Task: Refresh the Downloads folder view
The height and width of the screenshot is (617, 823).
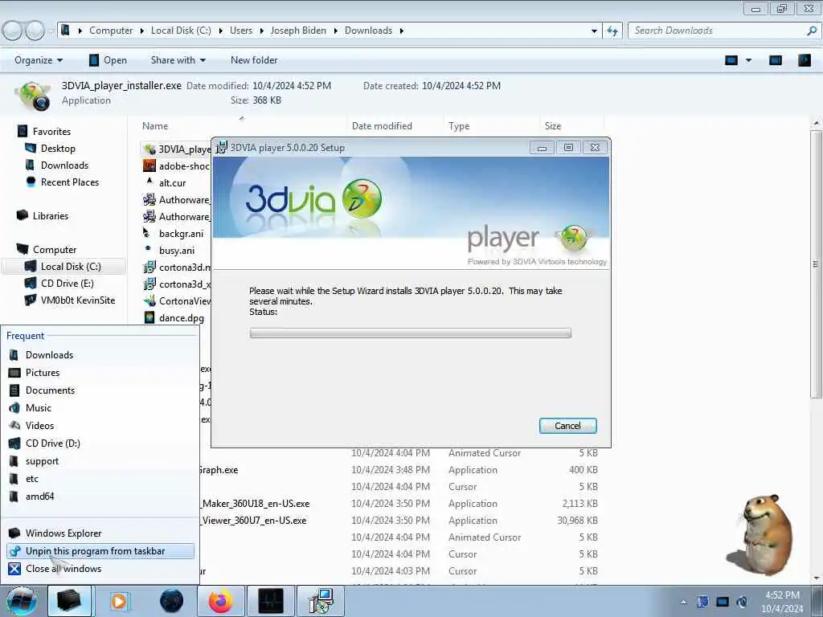Action: coord(612,31)
